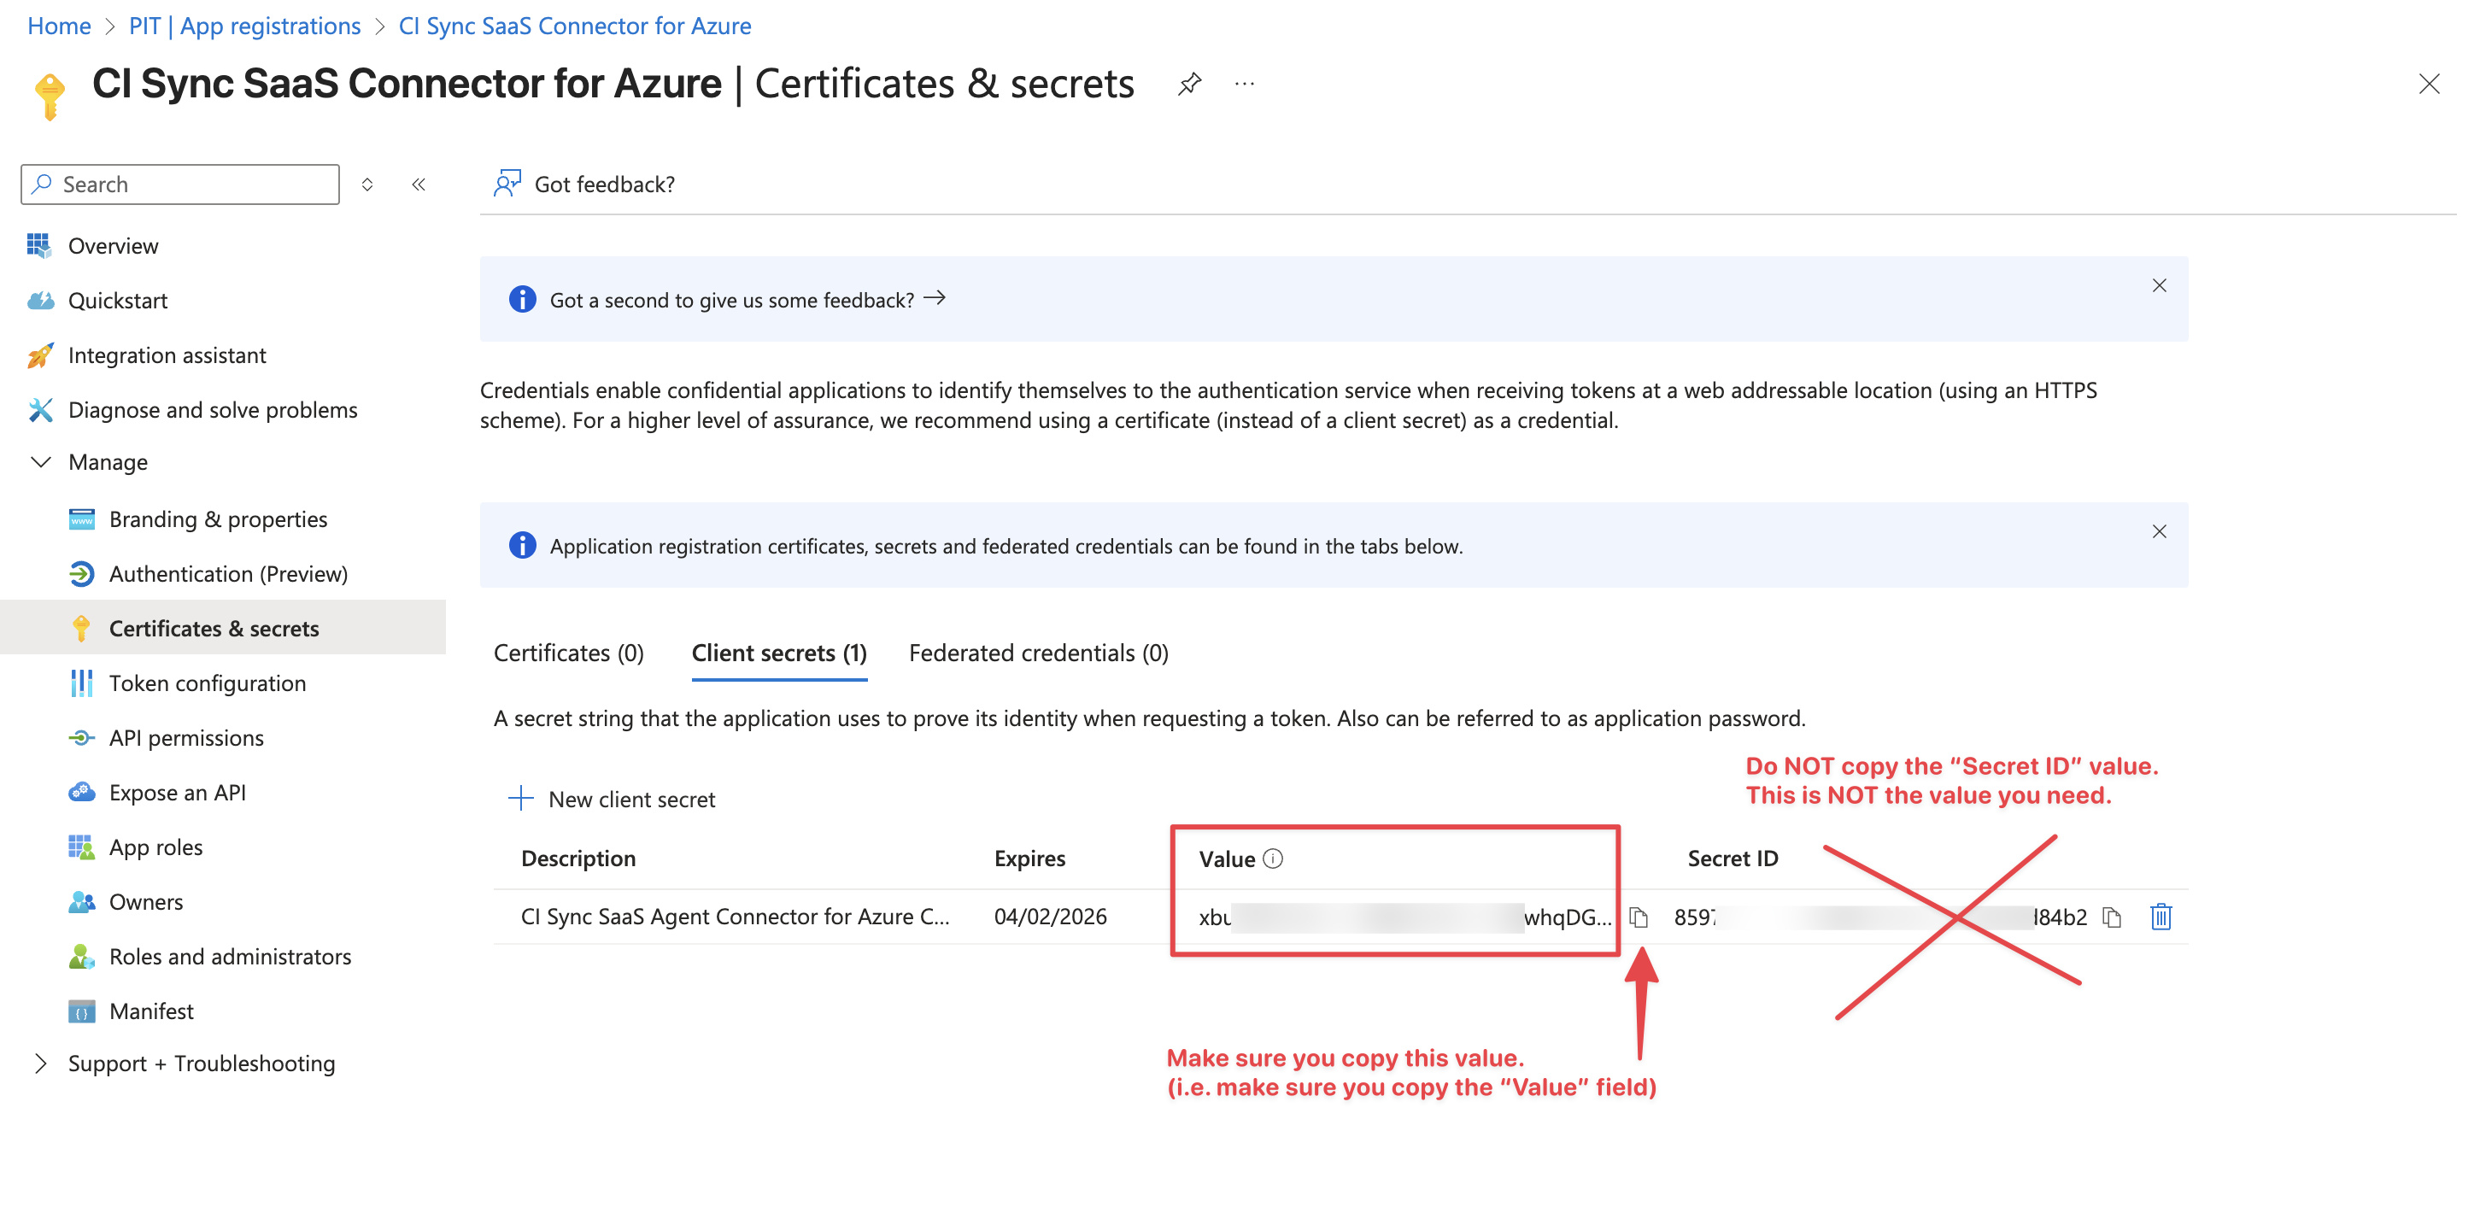Screen dimensions: 2486x1213
Task: Dismiss the application registration info banner
Action: click(x=2159, y=531)
